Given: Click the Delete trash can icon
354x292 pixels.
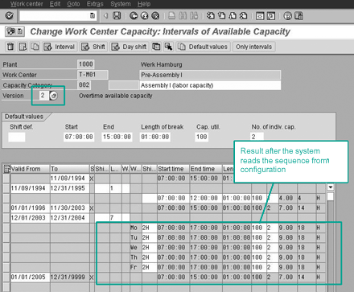Looking at the screenshot, I should pyautogui.click(x=10, y=47).
